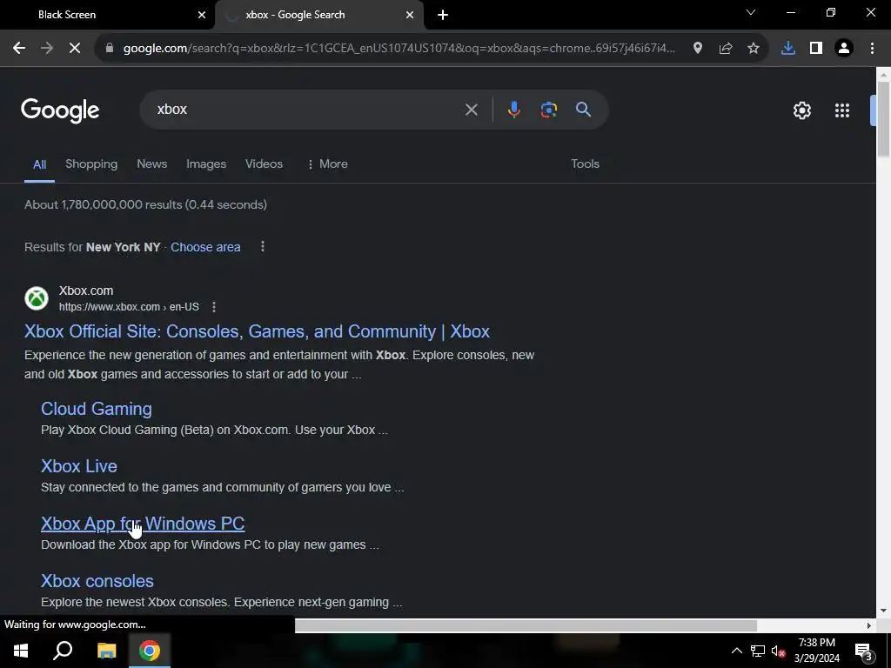
Task: Open a new browser tab
Action: (x=443, y=15)
